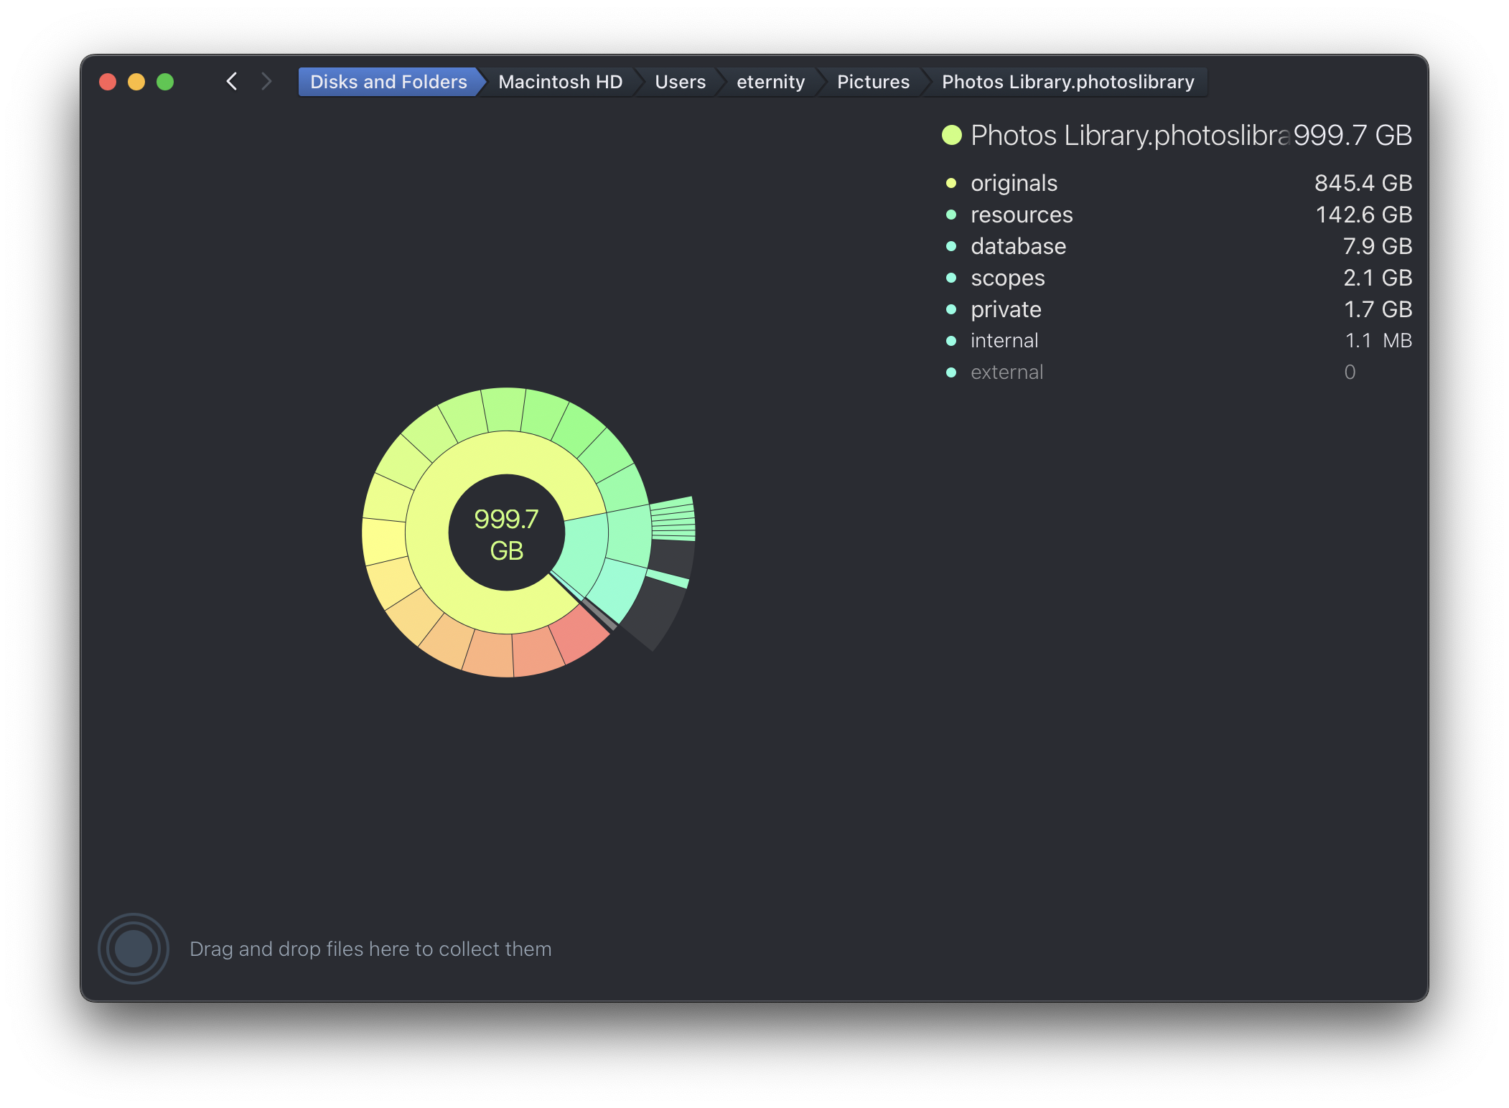This screenshot has width=1509, height=1108.
Task: Open Disks and Folders breadcrumb
Action: (x=388, y=82)
